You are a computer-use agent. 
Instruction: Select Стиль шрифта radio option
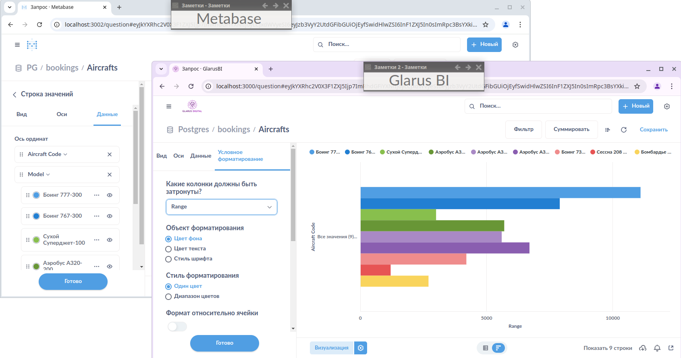(168, 259)
